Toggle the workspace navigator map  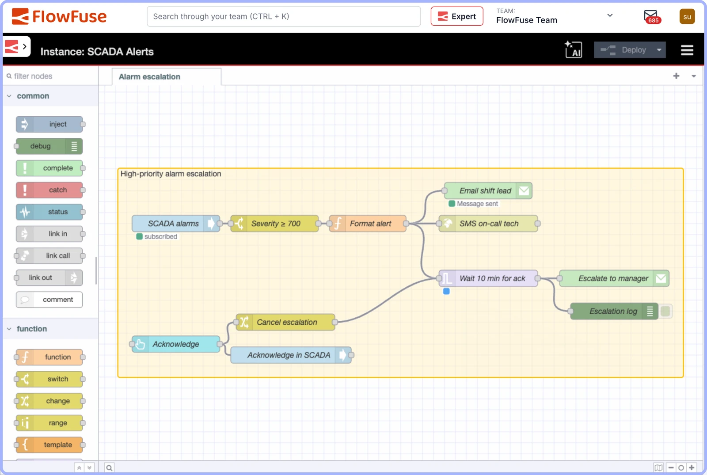[x=658, y=467]
